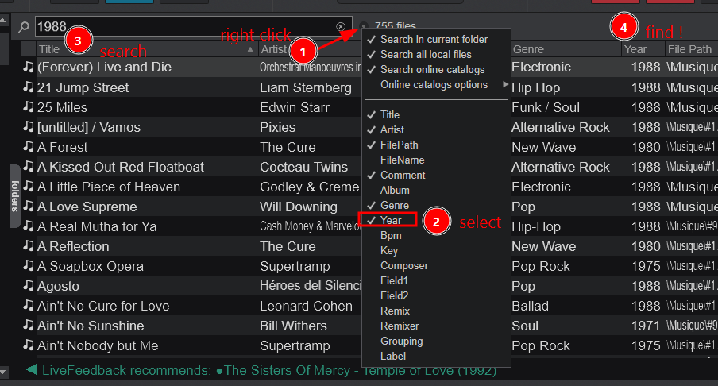The width and height of the screenshot is (718, 386).
Task: Uncheck Search online catalogs option
Action: [432, 69]
